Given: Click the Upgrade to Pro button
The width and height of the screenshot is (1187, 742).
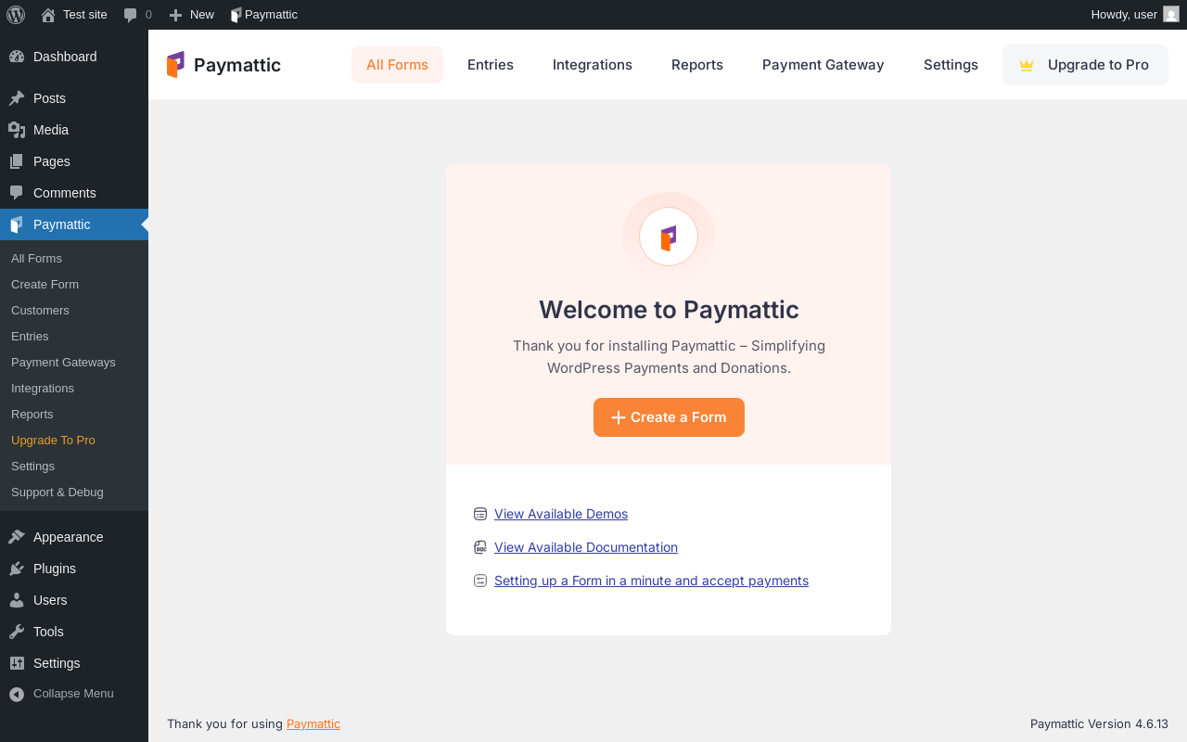Looking at the screenshot, I should tap(1085, 65).
